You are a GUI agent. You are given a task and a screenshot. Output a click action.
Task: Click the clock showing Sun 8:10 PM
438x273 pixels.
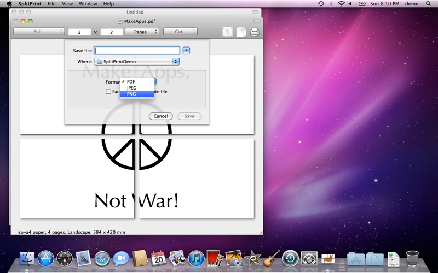385,4
